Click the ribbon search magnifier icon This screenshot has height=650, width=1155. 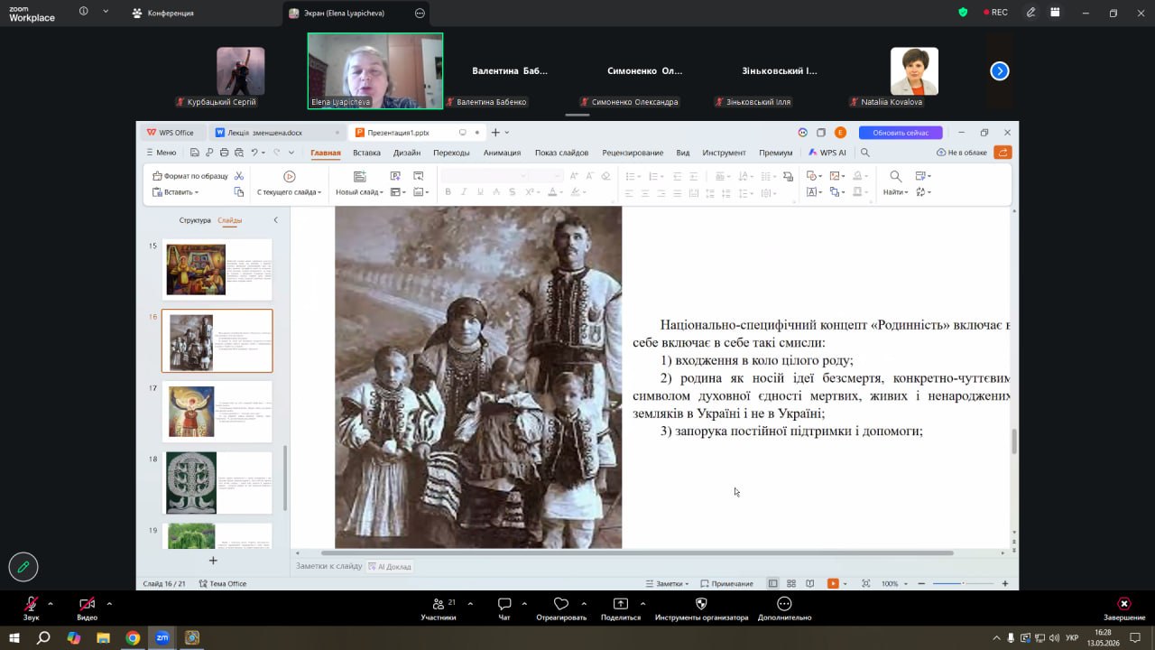coord(865,153)
